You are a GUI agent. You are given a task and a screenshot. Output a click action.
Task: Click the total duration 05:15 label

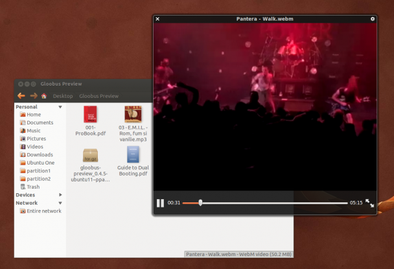[356, 203]
